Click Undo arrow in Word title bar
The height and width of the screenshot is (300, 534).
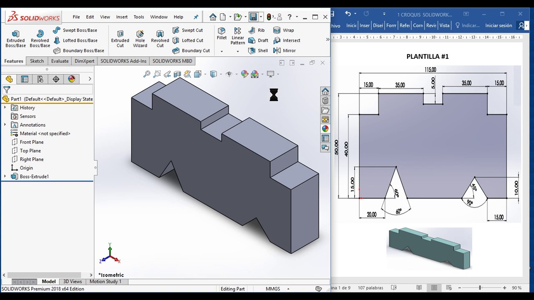click(348, 14)
